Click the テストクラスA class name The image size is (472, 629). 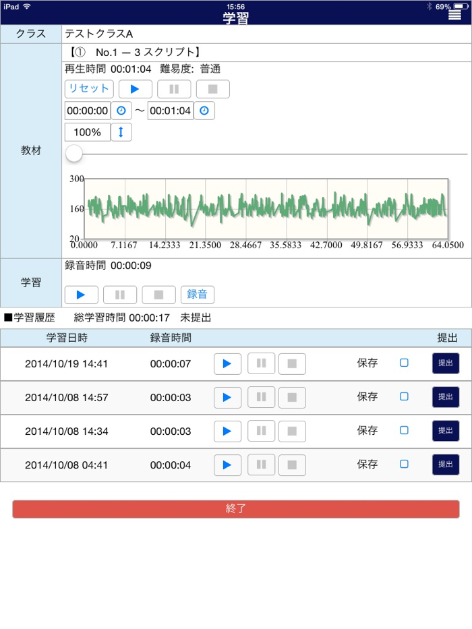point(98,34)
